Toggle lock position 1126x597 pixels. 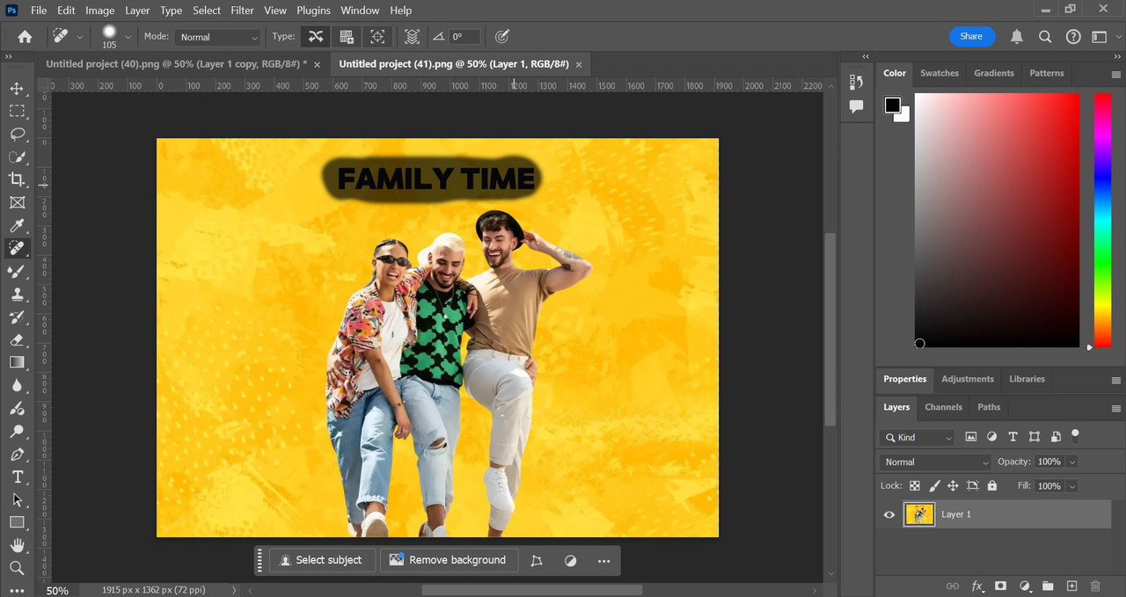click(x=953, y=485)
